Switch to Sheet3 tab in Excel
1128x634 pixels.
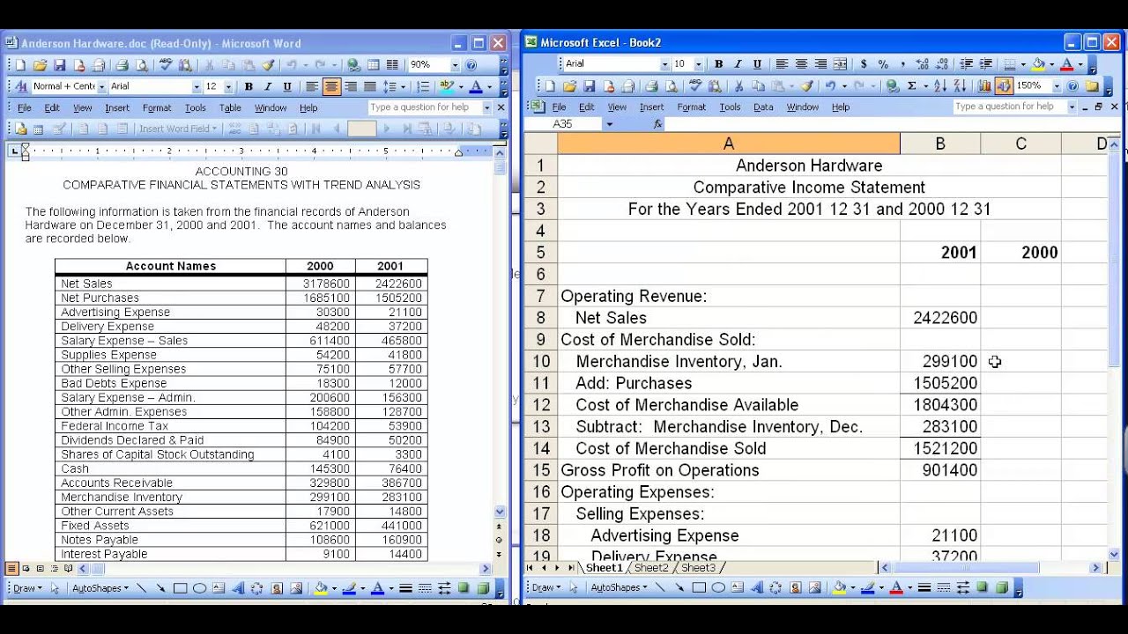[698, 568]
